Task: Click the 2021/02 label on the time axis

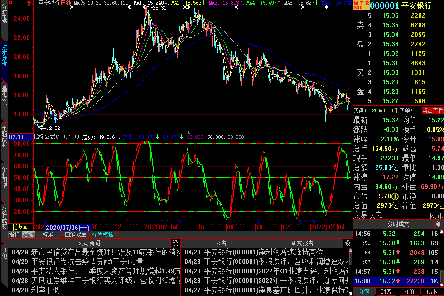Action: point(155,227)
